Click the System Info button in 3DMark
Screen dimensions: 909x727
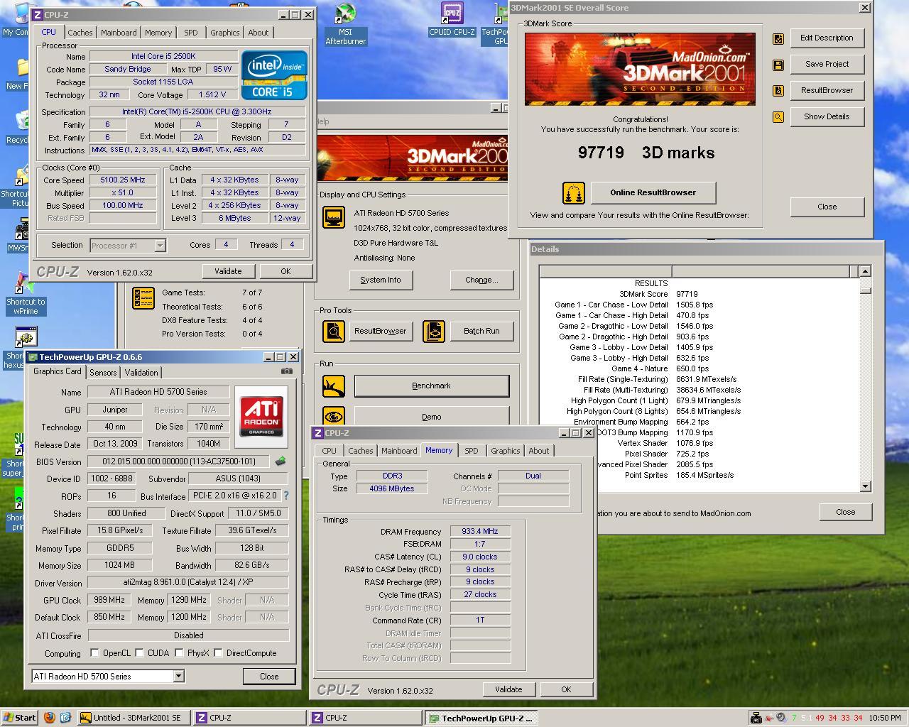coord(381,280)
